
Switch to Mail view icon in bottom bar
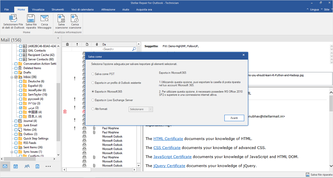point(5,166)
